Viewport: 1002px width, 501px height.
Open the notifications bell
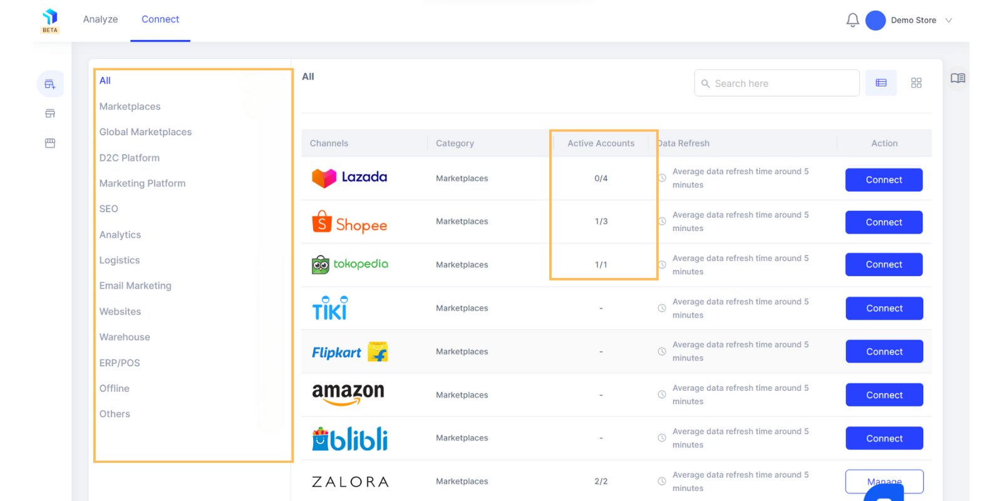[x=852, y=20]
